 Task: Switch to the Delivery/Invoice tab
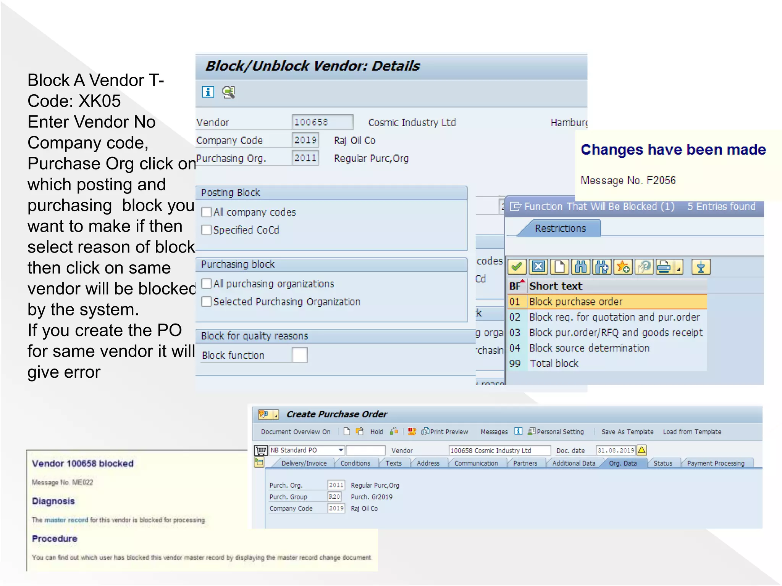[304, 463]
